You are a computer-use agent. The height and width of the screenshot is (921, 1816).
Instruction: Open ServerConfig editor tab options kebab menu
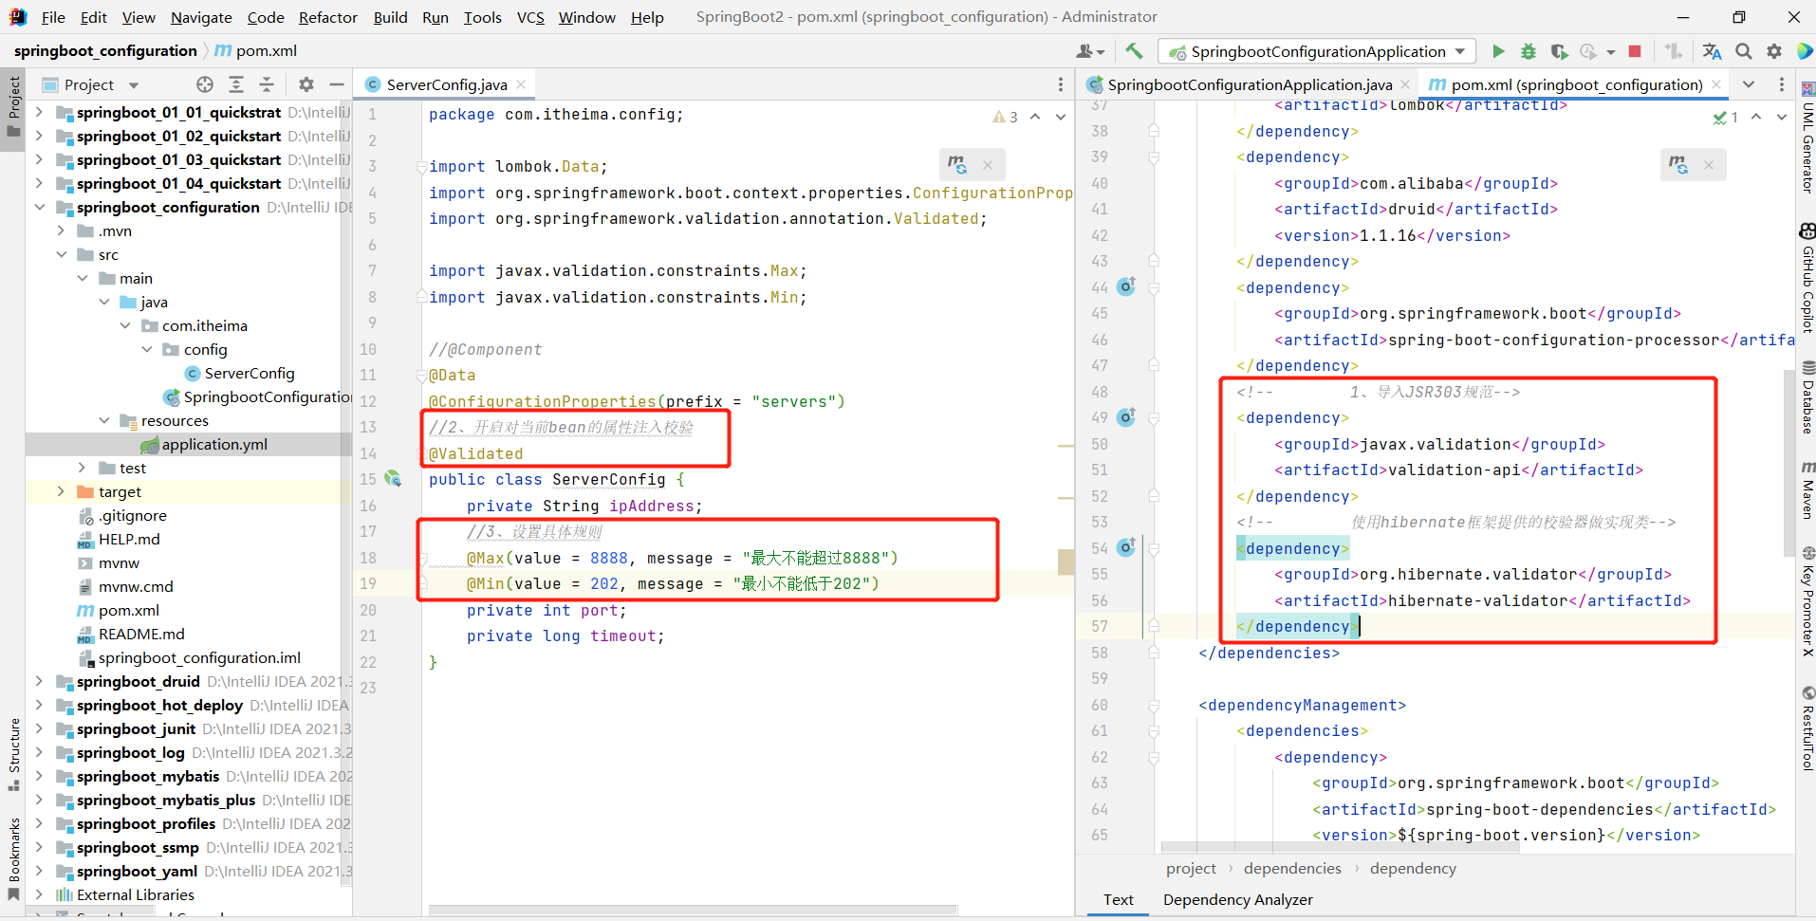click(1061, 84)
